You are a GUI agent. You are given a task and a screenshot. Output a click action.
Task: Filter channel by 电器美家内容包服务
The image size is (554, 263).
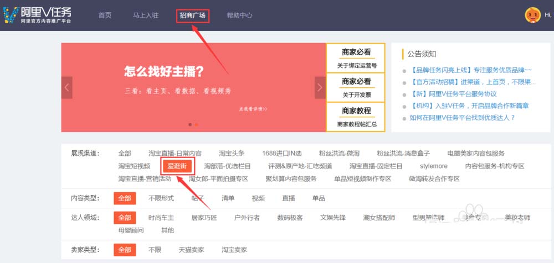(476, 154)
